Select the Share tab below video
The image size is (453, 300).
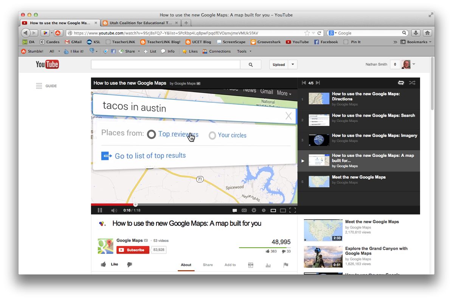(208, 265)
